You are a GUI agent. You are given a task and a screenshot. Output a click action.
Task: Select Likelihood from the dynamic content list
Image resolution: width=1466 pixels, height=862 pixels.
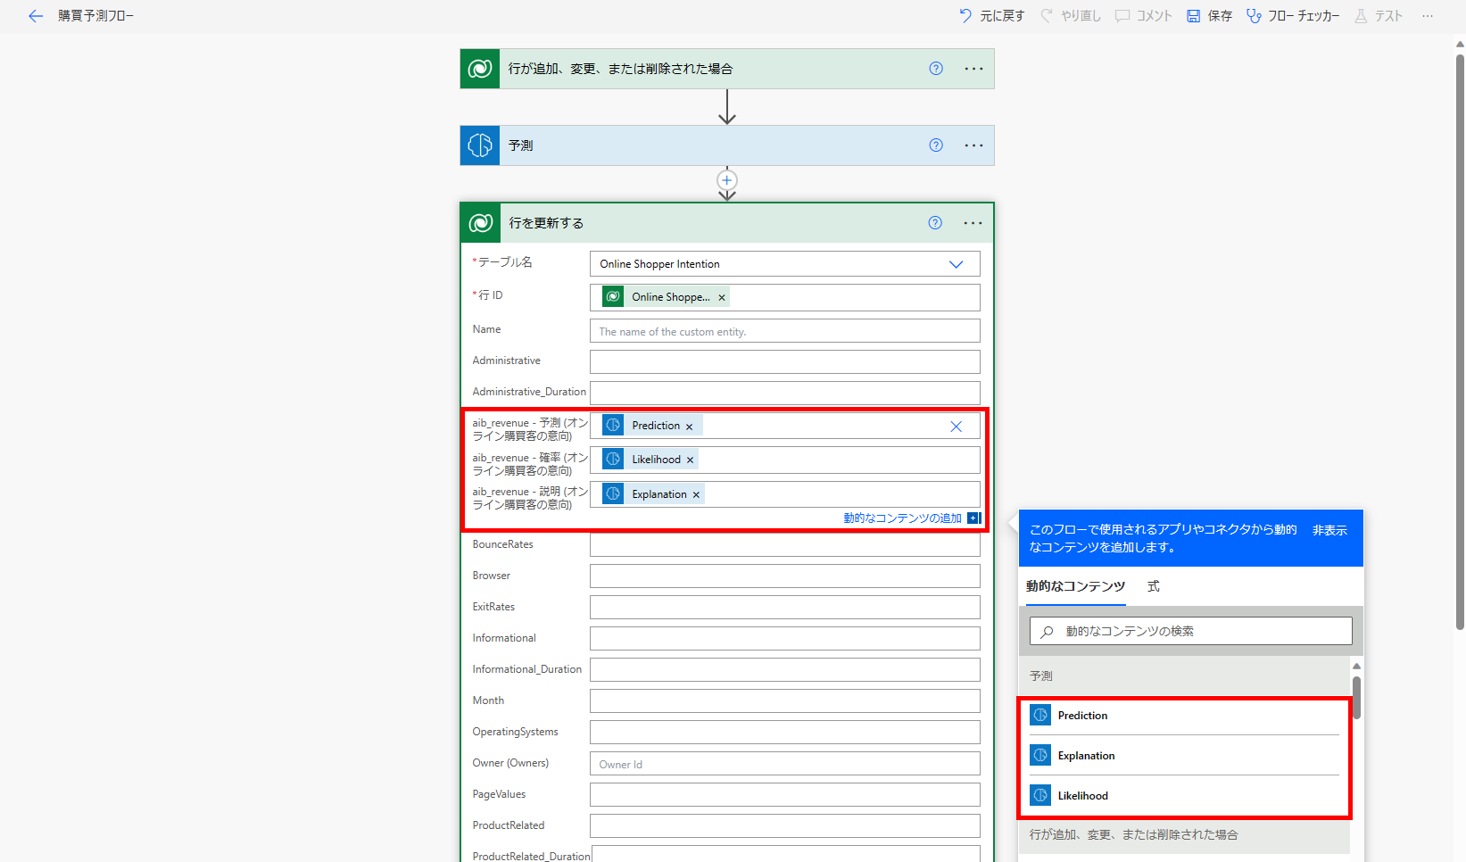(1184, 796)
